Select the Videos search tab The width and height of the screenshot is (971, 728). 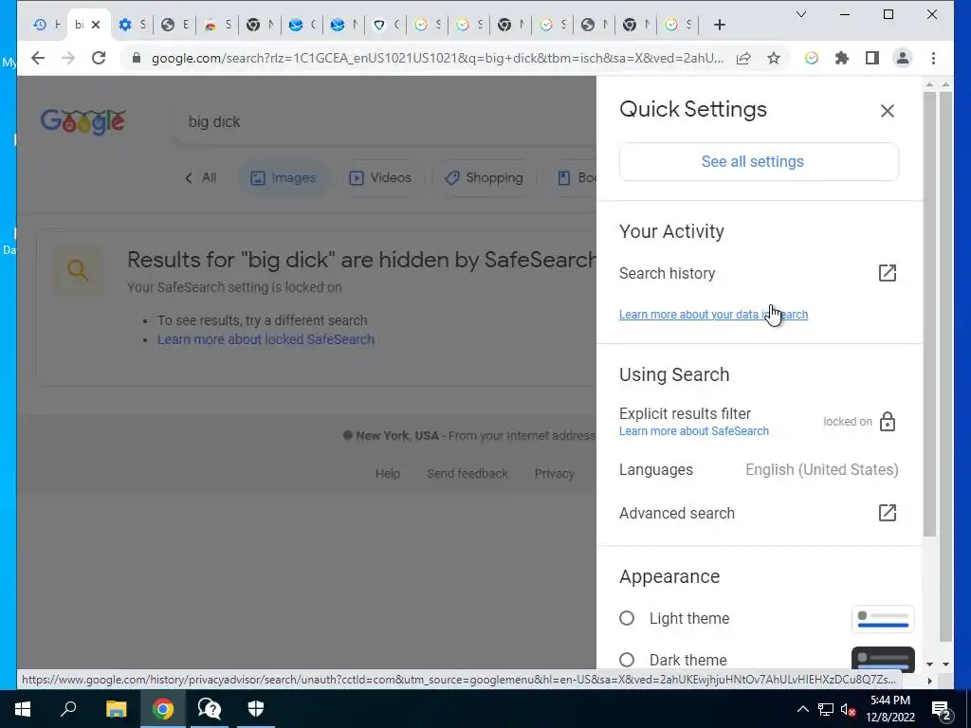coord(380,178)
